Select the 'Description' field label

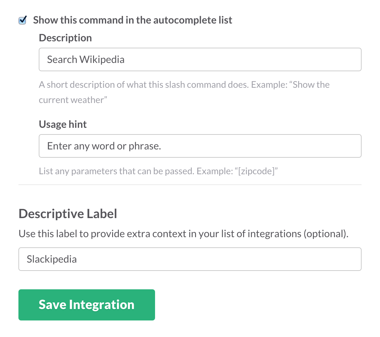coord(65,38)
